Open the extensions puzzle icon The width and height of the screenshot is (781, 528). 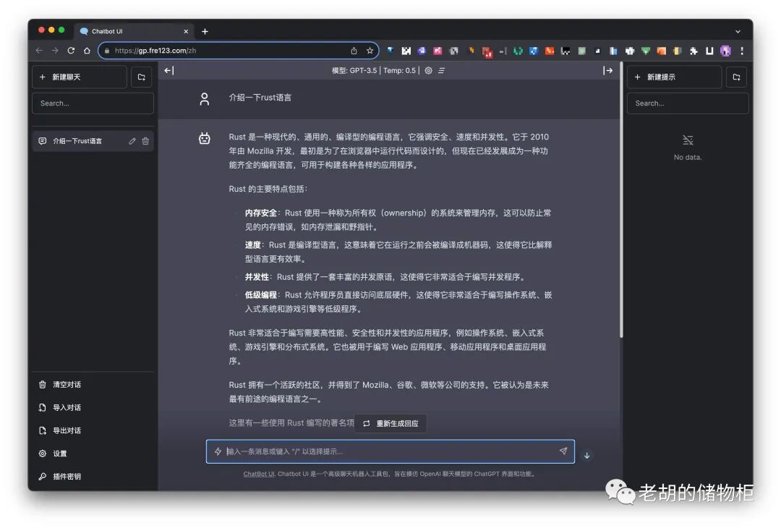click(x=693, y=51)
